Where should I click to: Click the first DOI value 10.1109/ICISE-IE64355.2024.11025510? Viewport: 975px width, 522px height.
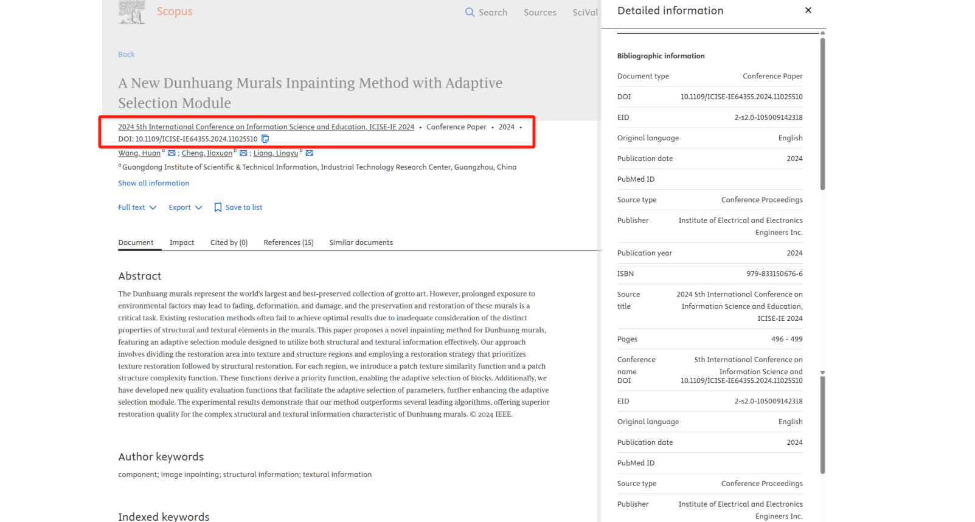(x=741, y=97)
